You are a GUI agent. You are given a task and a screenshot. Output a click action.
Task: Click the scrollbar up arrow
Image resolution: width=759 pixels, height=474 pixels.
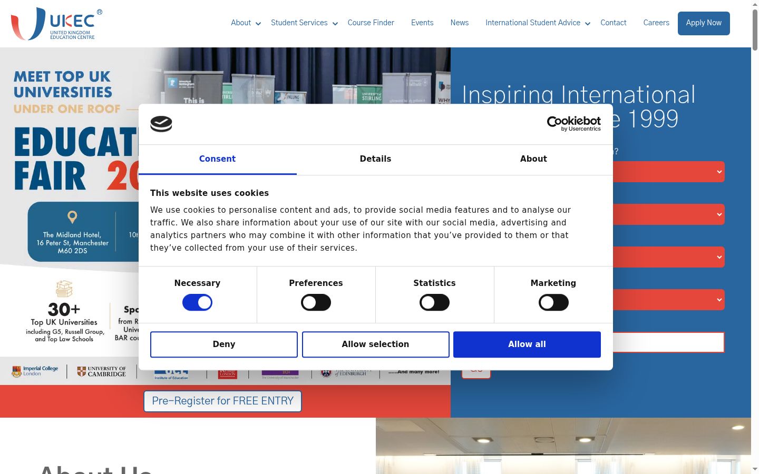click(755, 4)
